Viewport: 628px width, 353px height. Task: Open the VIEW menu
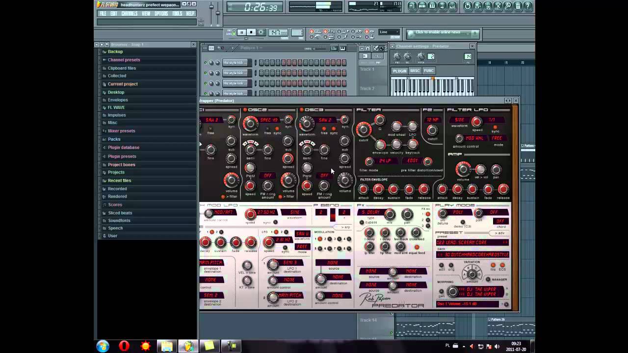[x=146, y=14]
